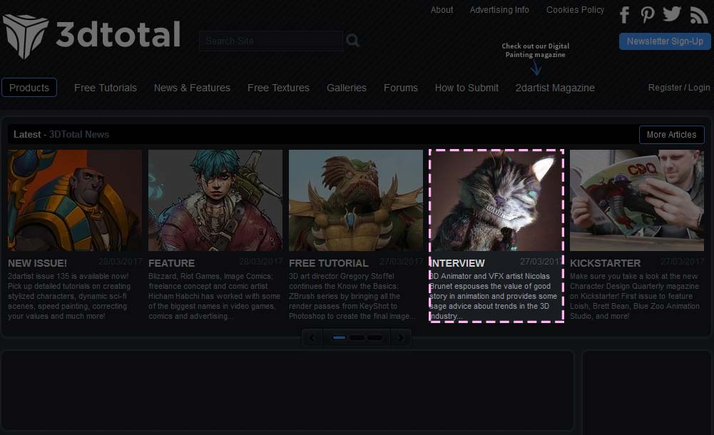Open the INTERVIEW grinning cat thumbnail

[x=496, y=200]
